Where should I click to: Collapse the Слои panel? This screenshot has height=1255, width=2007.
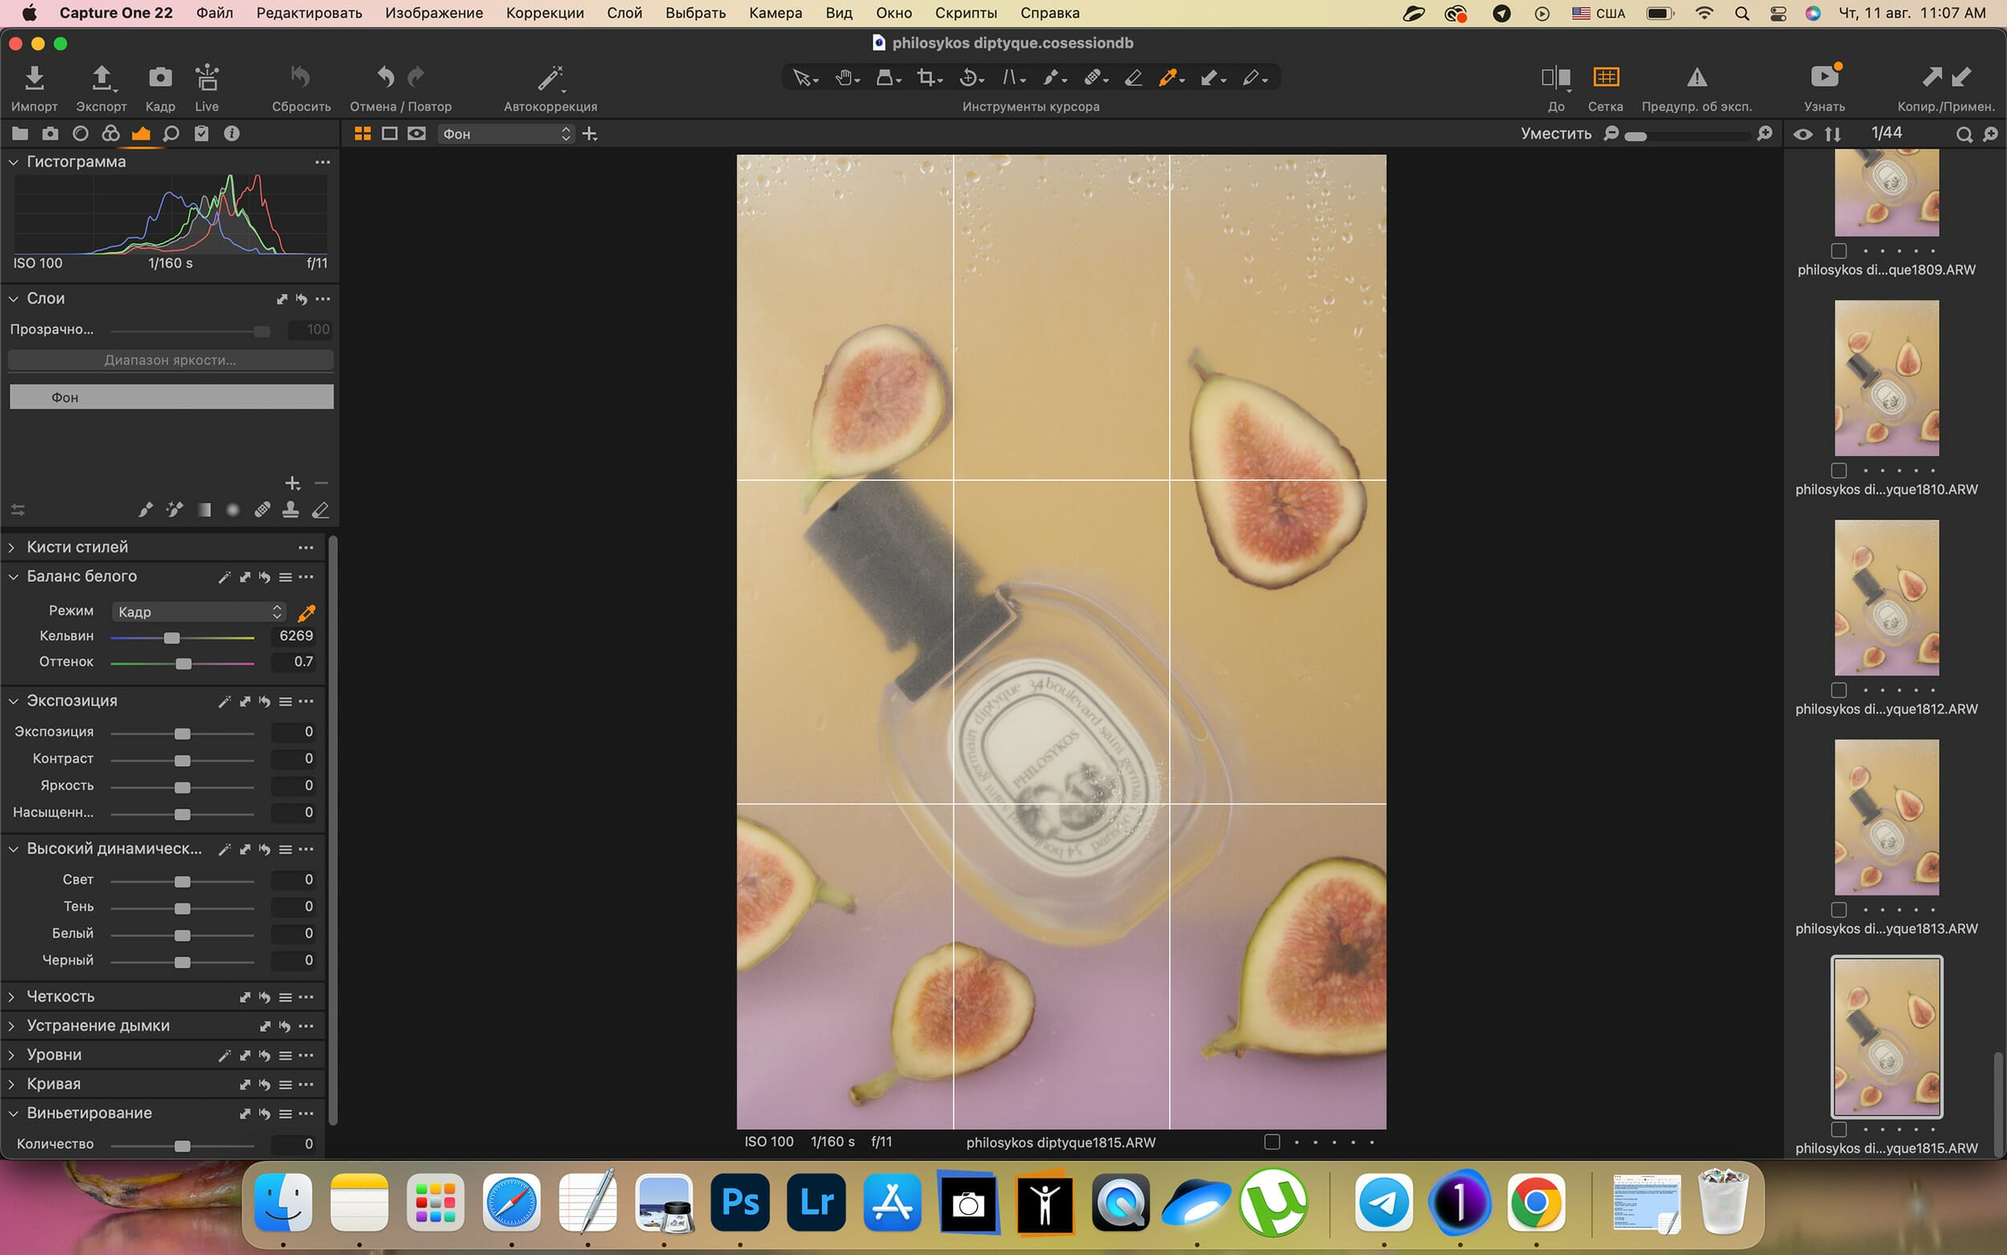[14, 298]
